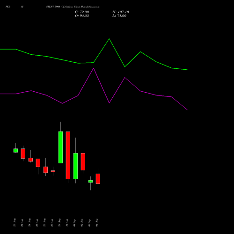Select the 04 Sep date label
The height and width of the screenshot is (234, 234).
(x=97, y=222)
